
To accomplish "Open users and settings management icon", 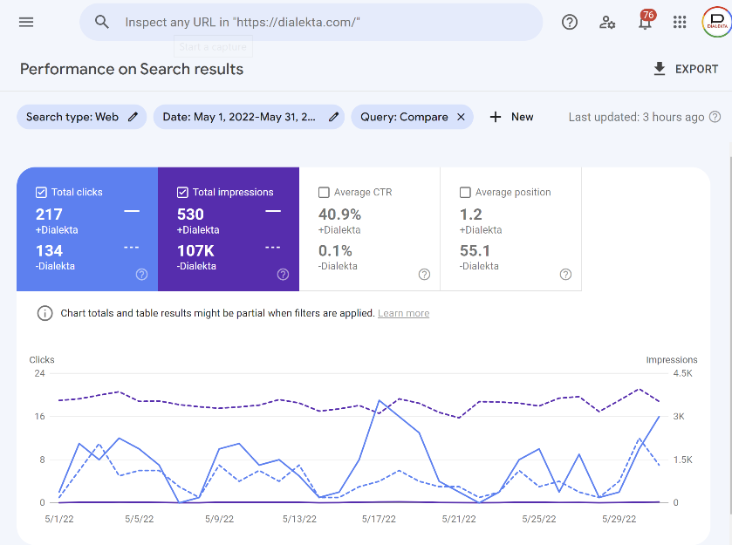I will (x=607, y=22).
